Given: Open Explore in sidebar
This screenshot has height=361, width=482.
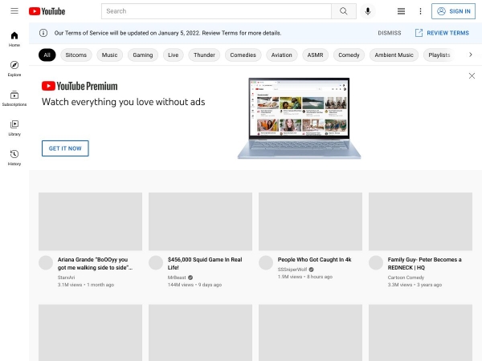Looking at the screenshot, I should 14,69.
